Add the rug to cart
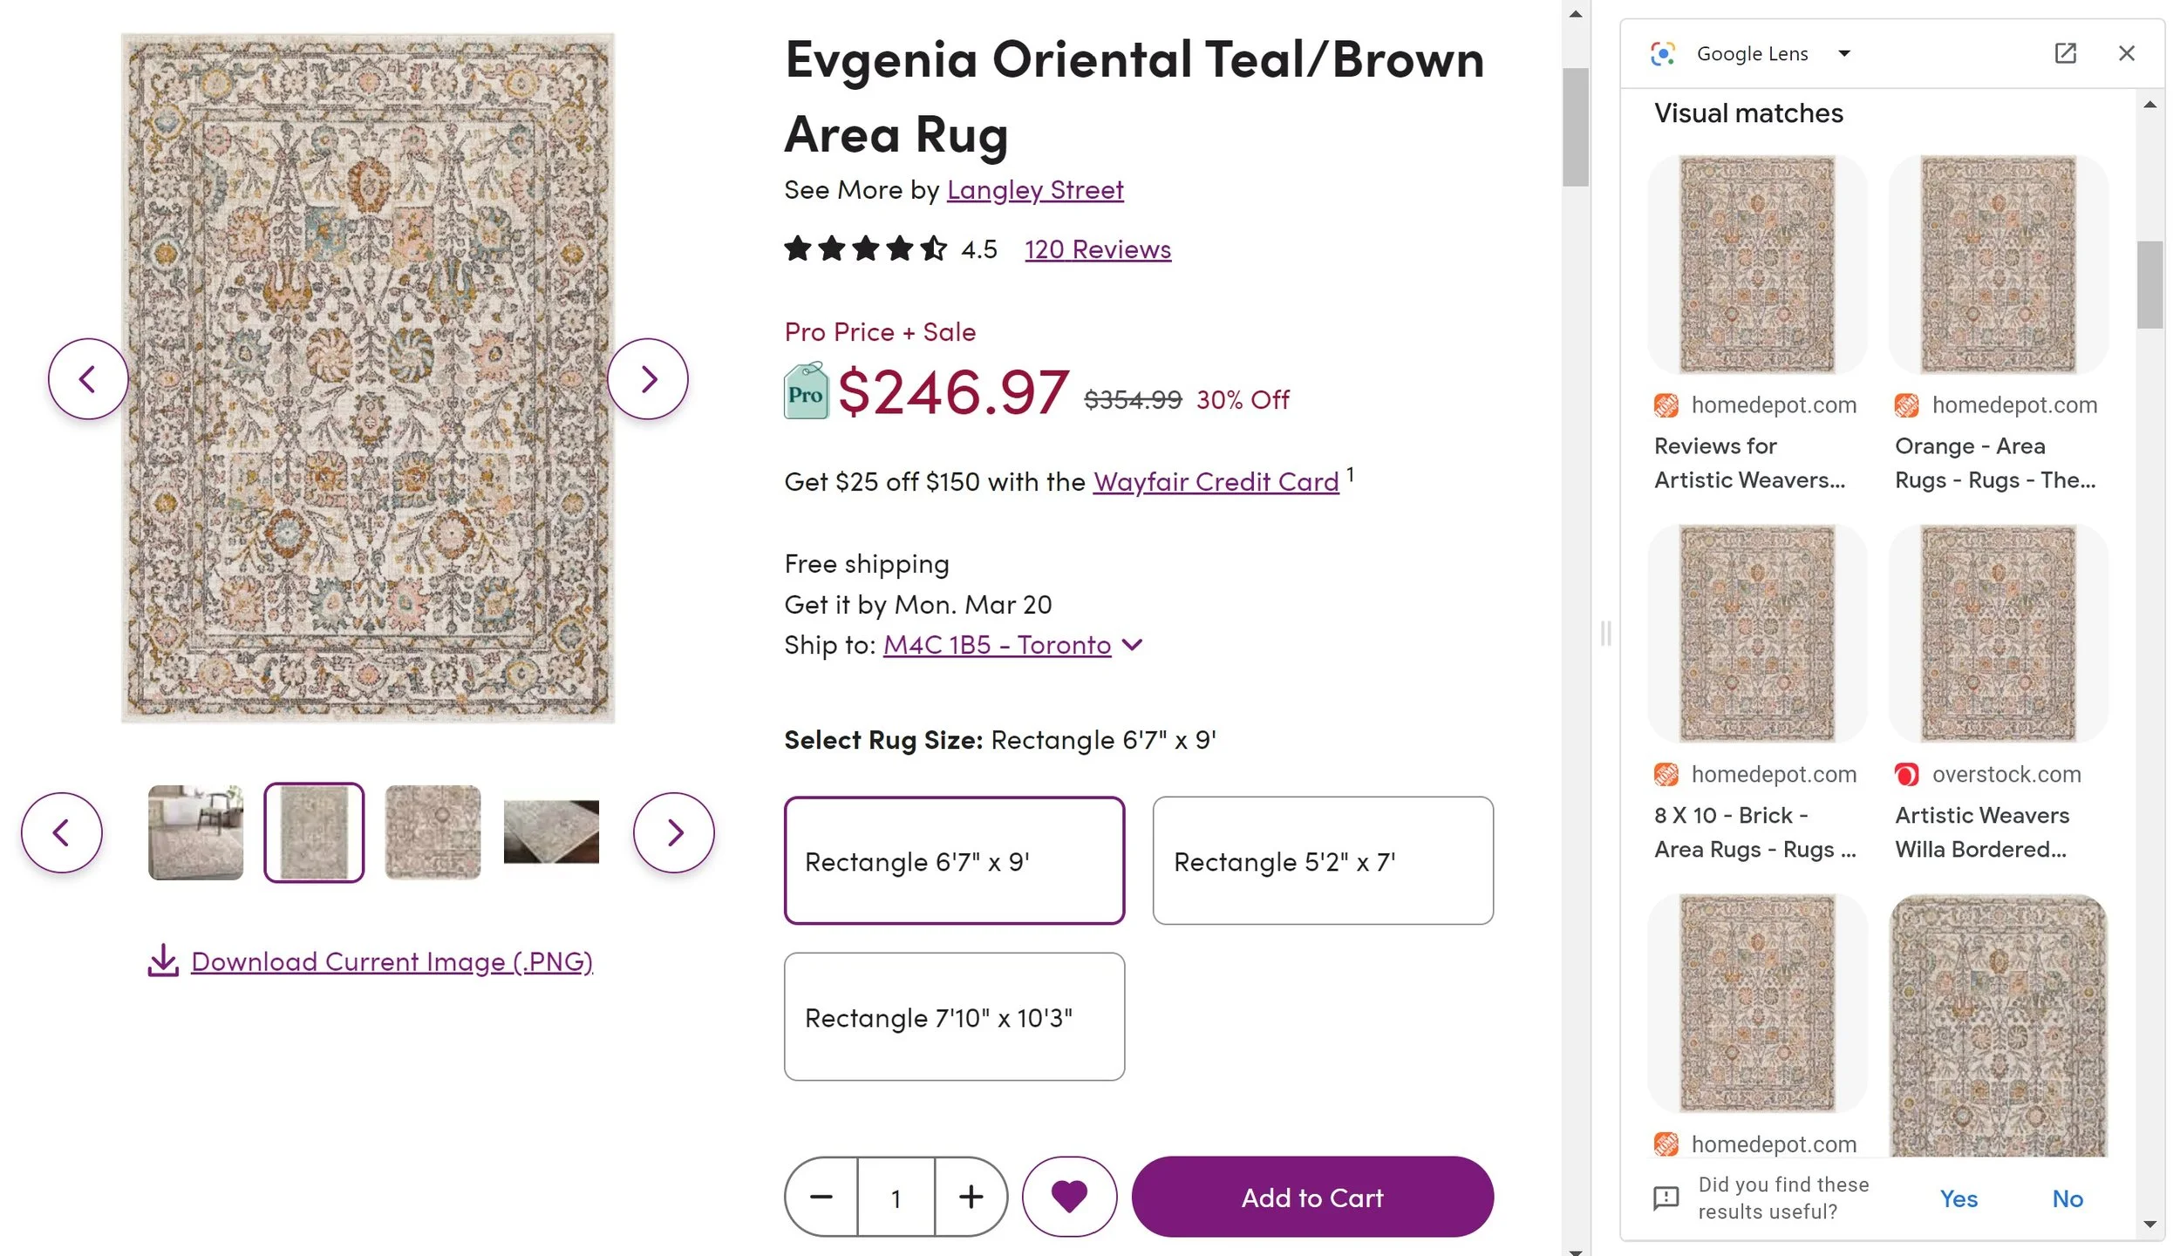Viewport: 2180px width, 1256px height. click(1311, 1197)
